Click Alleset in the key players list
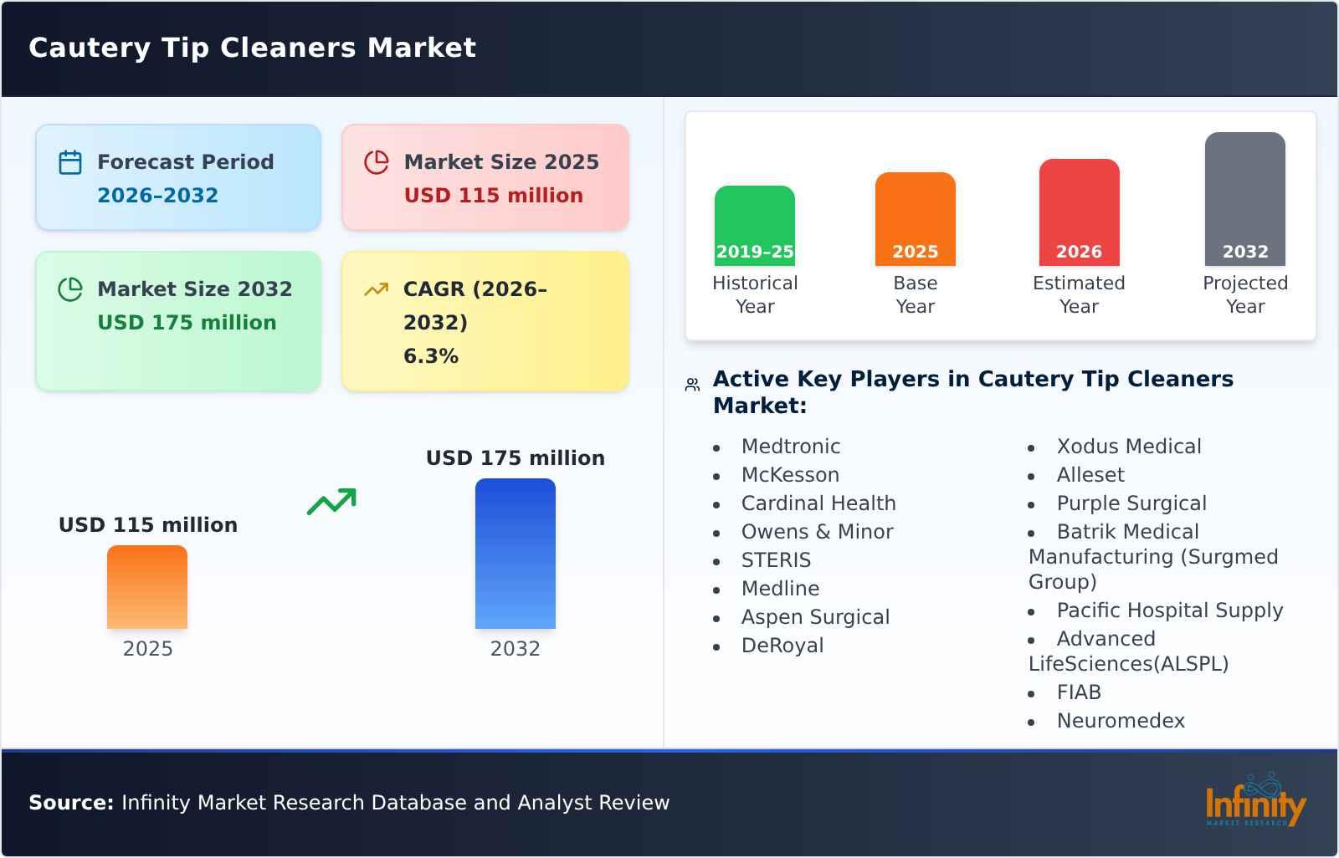Viewport: 1339px width, 858px height. (1090, 475)
